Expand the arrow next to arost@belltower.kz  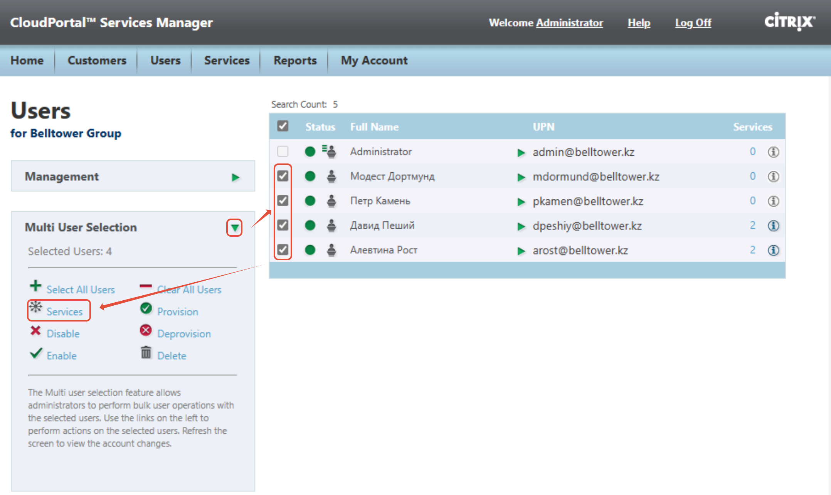coord(521,251)
